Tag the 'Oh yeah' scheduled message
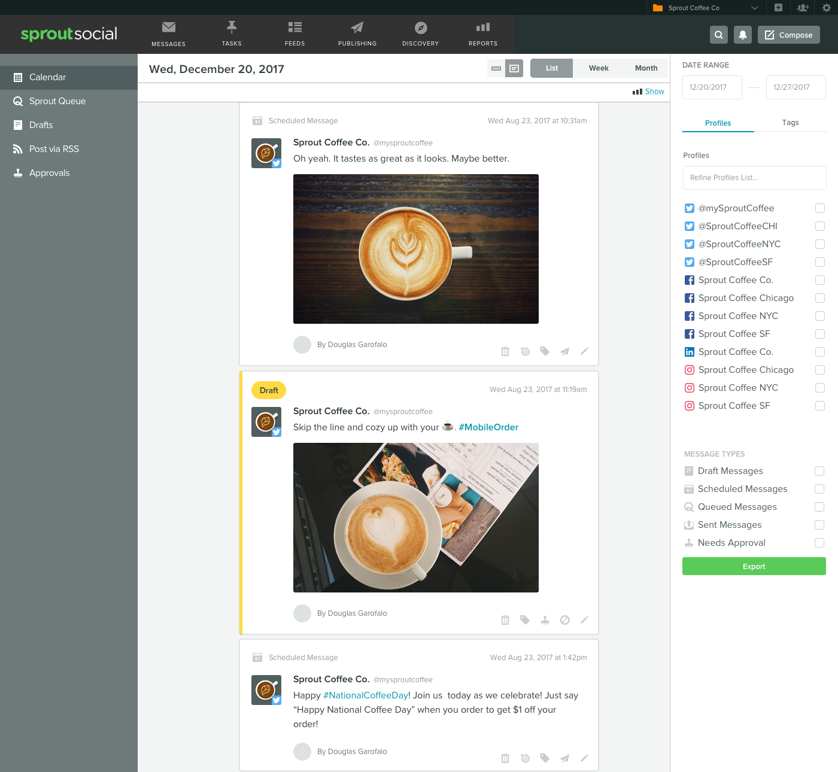This screenshot has height=772, width=838. point(545,351)
